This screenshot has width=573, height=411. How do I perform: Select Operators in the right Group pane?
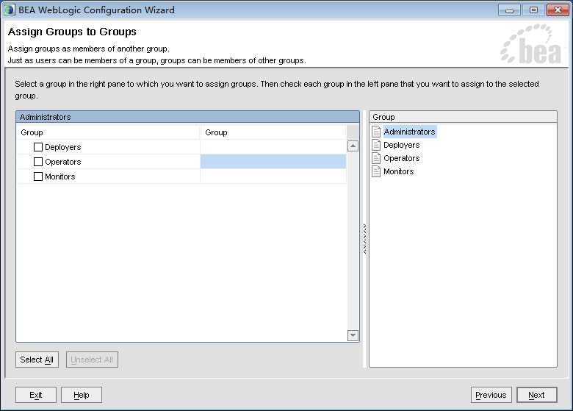pyautogui.click(x=401, y=158)
